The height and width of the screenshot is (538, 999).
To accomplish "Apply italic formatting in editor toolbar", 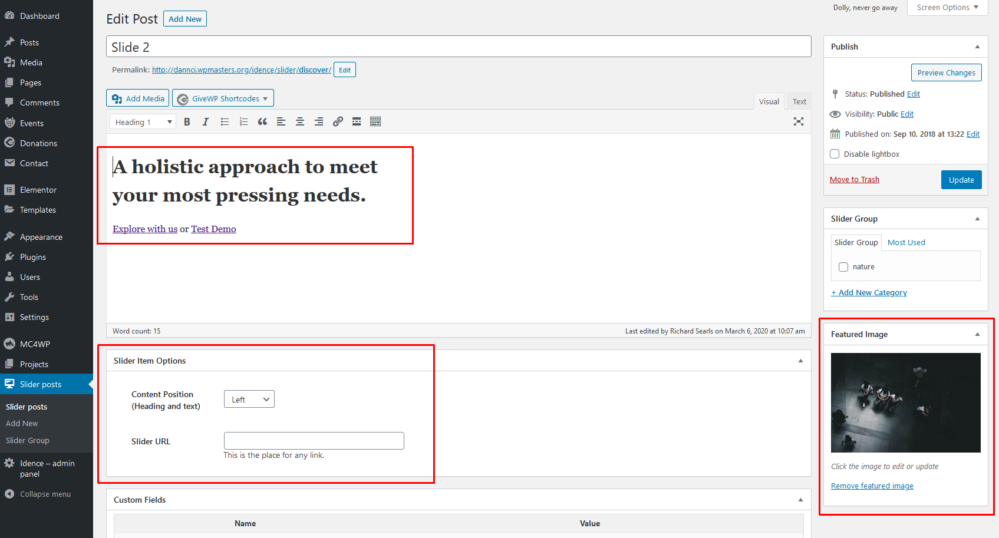I will 206,122.
